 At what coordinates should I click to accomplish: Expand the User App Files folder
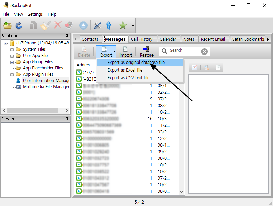(x=12, y=56)
